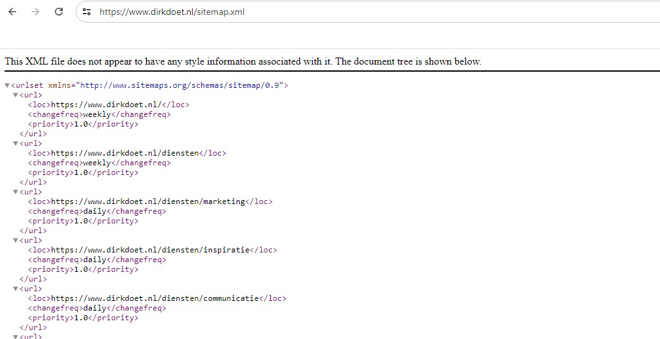660x339 pixels.
Task: Go back to the previous page
Action: click(12, 12)
